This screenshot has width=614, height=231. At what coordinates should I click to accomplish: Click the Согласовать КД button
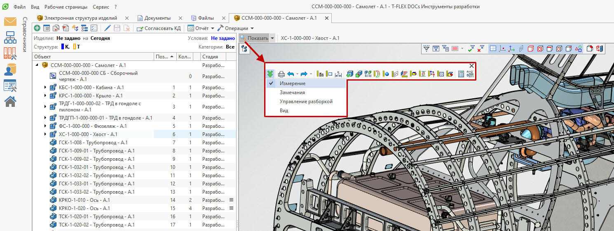click(x=159, y=28)
